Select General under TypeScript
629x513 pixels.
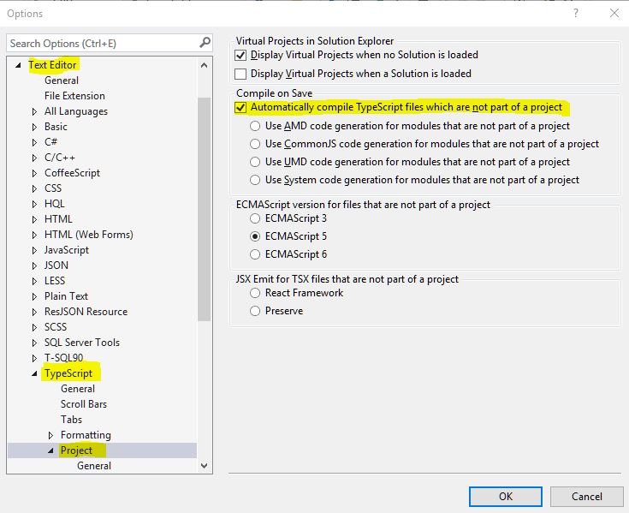pyautogui.click(x=78, y=389)
